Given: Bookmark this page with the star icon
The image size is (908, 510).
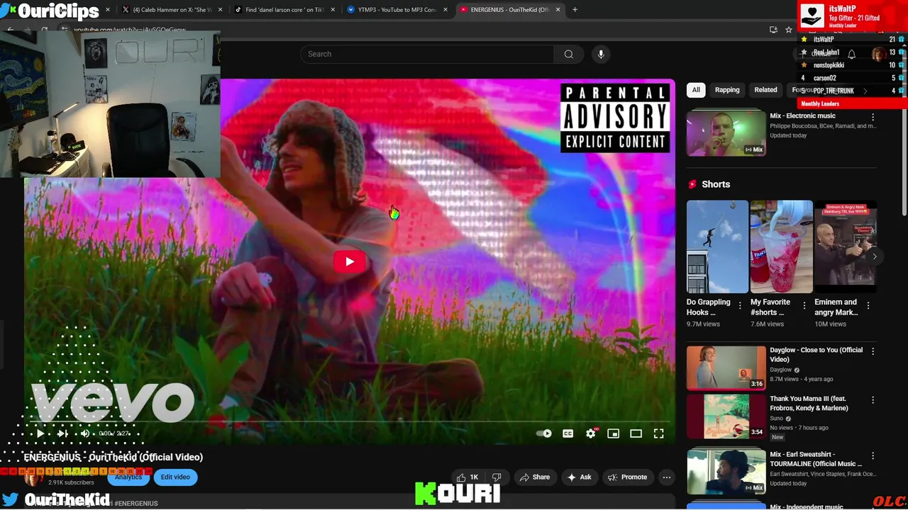Looking at the screenshot, I should coord(788,30).
